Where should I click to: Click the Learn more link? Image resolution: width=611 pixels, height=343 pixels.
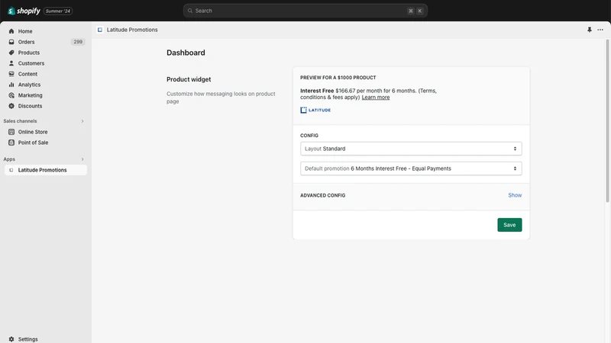[376, 98]
